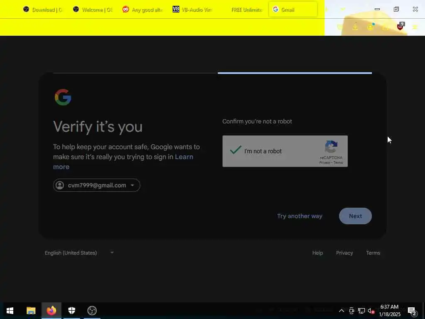425x319 pixels.
Task: Open the Windows Start menu
Action: (x=10, y=311)
